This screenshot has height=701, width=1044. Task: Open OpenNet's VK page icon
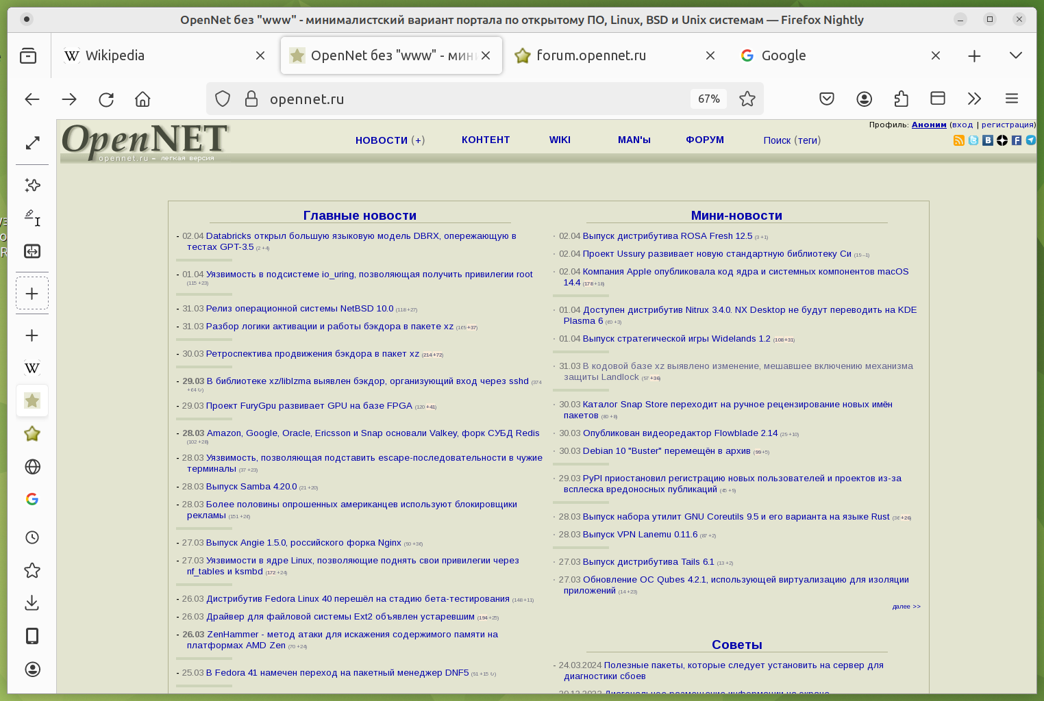pos(988,140)
